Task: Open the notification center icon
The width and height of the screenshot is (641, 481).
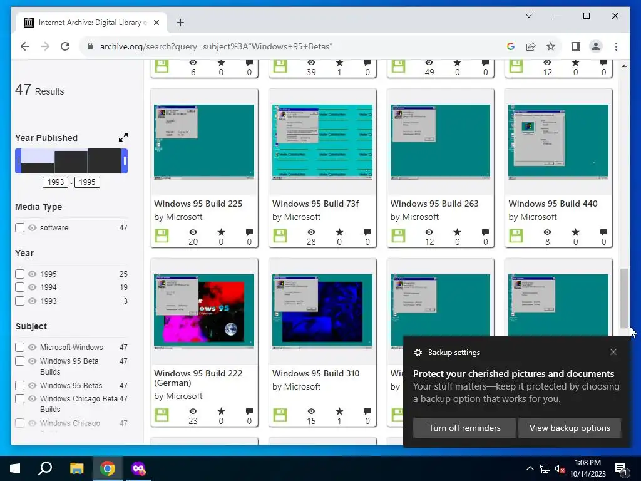Action: [621, 468]
